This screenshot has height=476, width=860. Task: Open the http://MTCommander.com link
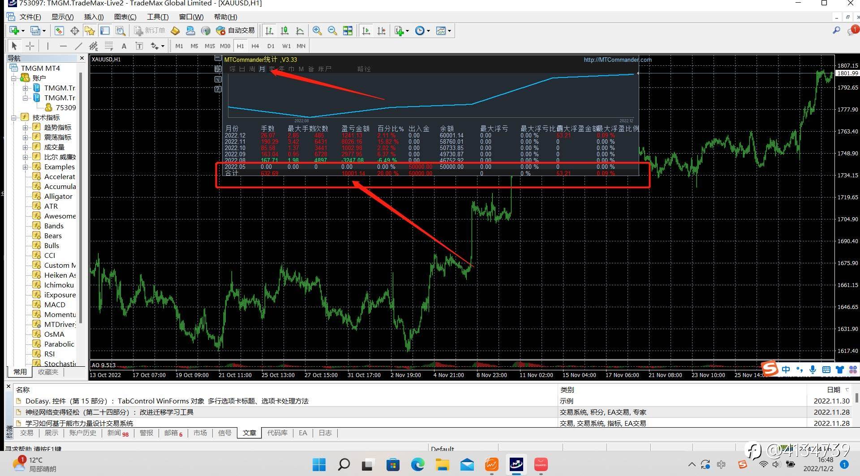click(x=618, y=60)
